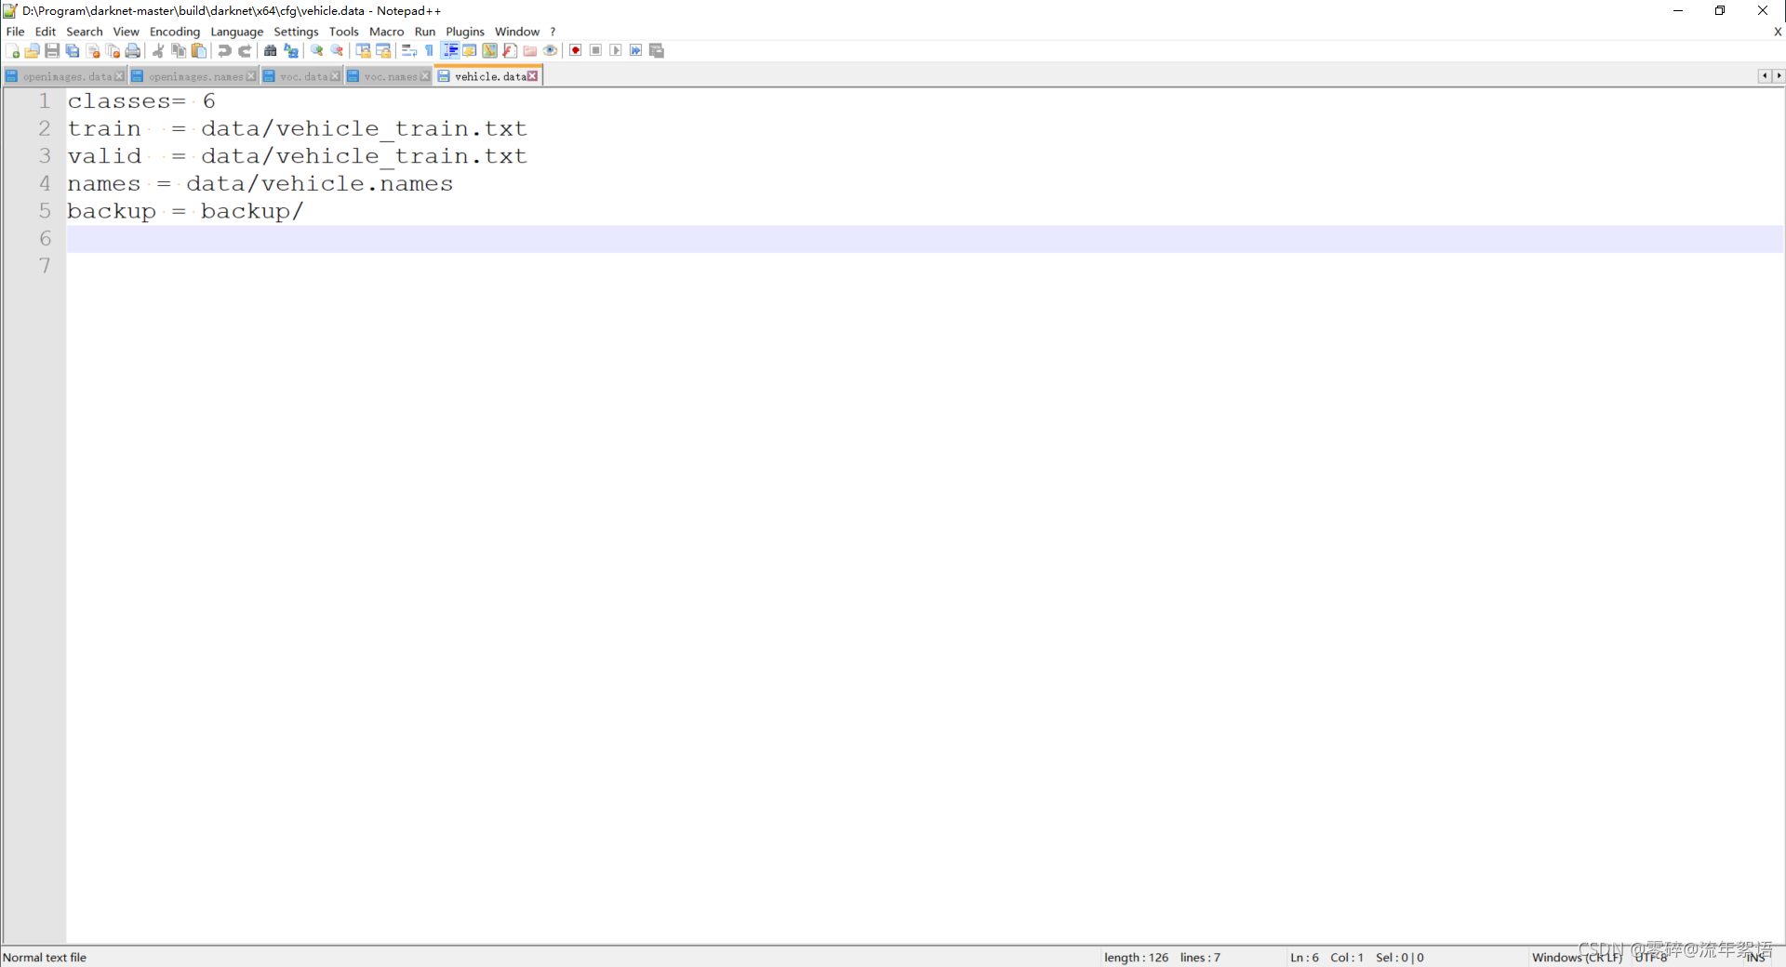Open Folder as Workspace panel icon
The width and height of the screenshot is (1786, 967).
530,50
